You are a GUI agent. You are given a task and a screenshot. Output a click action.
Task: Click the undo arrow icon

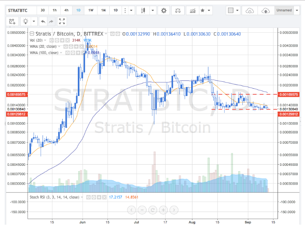pos(42,21)
